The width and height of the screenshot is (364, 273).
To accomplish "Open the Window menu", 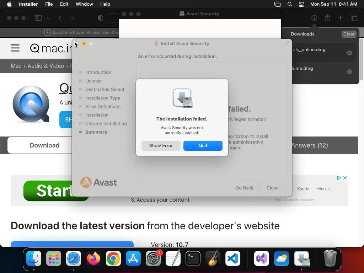I will point(84,4).
